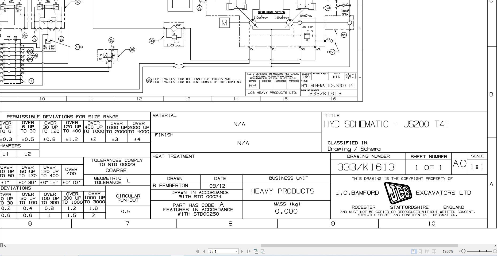Viewport: 497px width, 256px height.
Task: Select the Next View icon
Action: click(262, 251)
